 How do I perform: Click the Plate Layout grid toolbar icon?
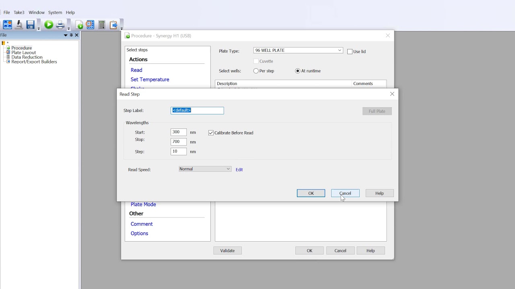(90, 25)
